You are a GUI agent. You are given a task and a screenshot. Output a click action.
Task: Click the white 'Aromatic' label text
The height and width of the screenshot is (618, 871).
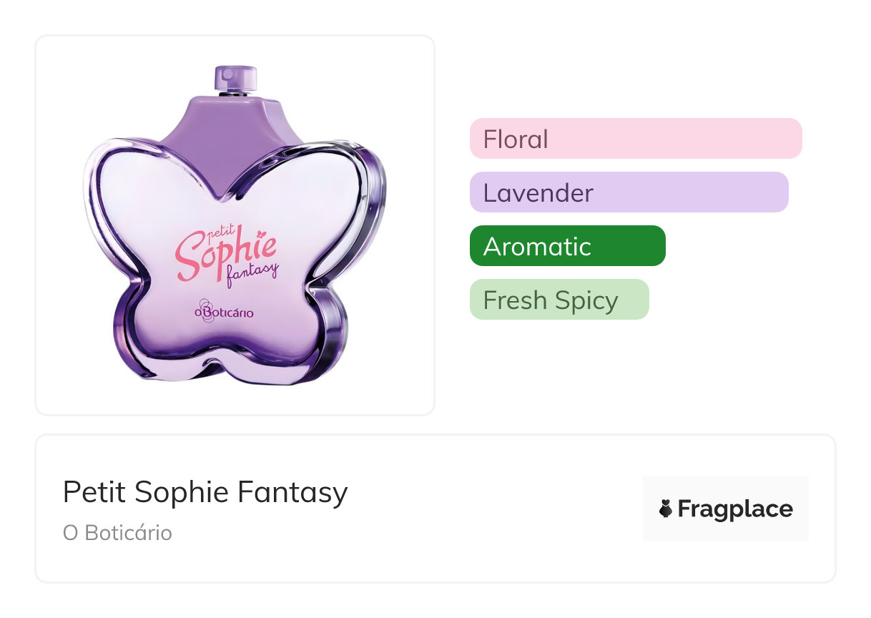coord(537,246)
